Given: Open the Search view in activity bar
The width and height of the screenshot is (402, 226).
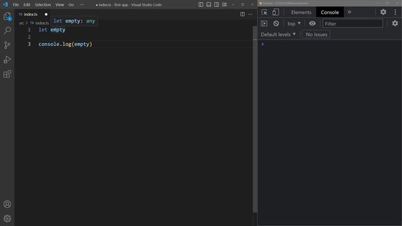Looking at the screenshot, I should [7, 31].
